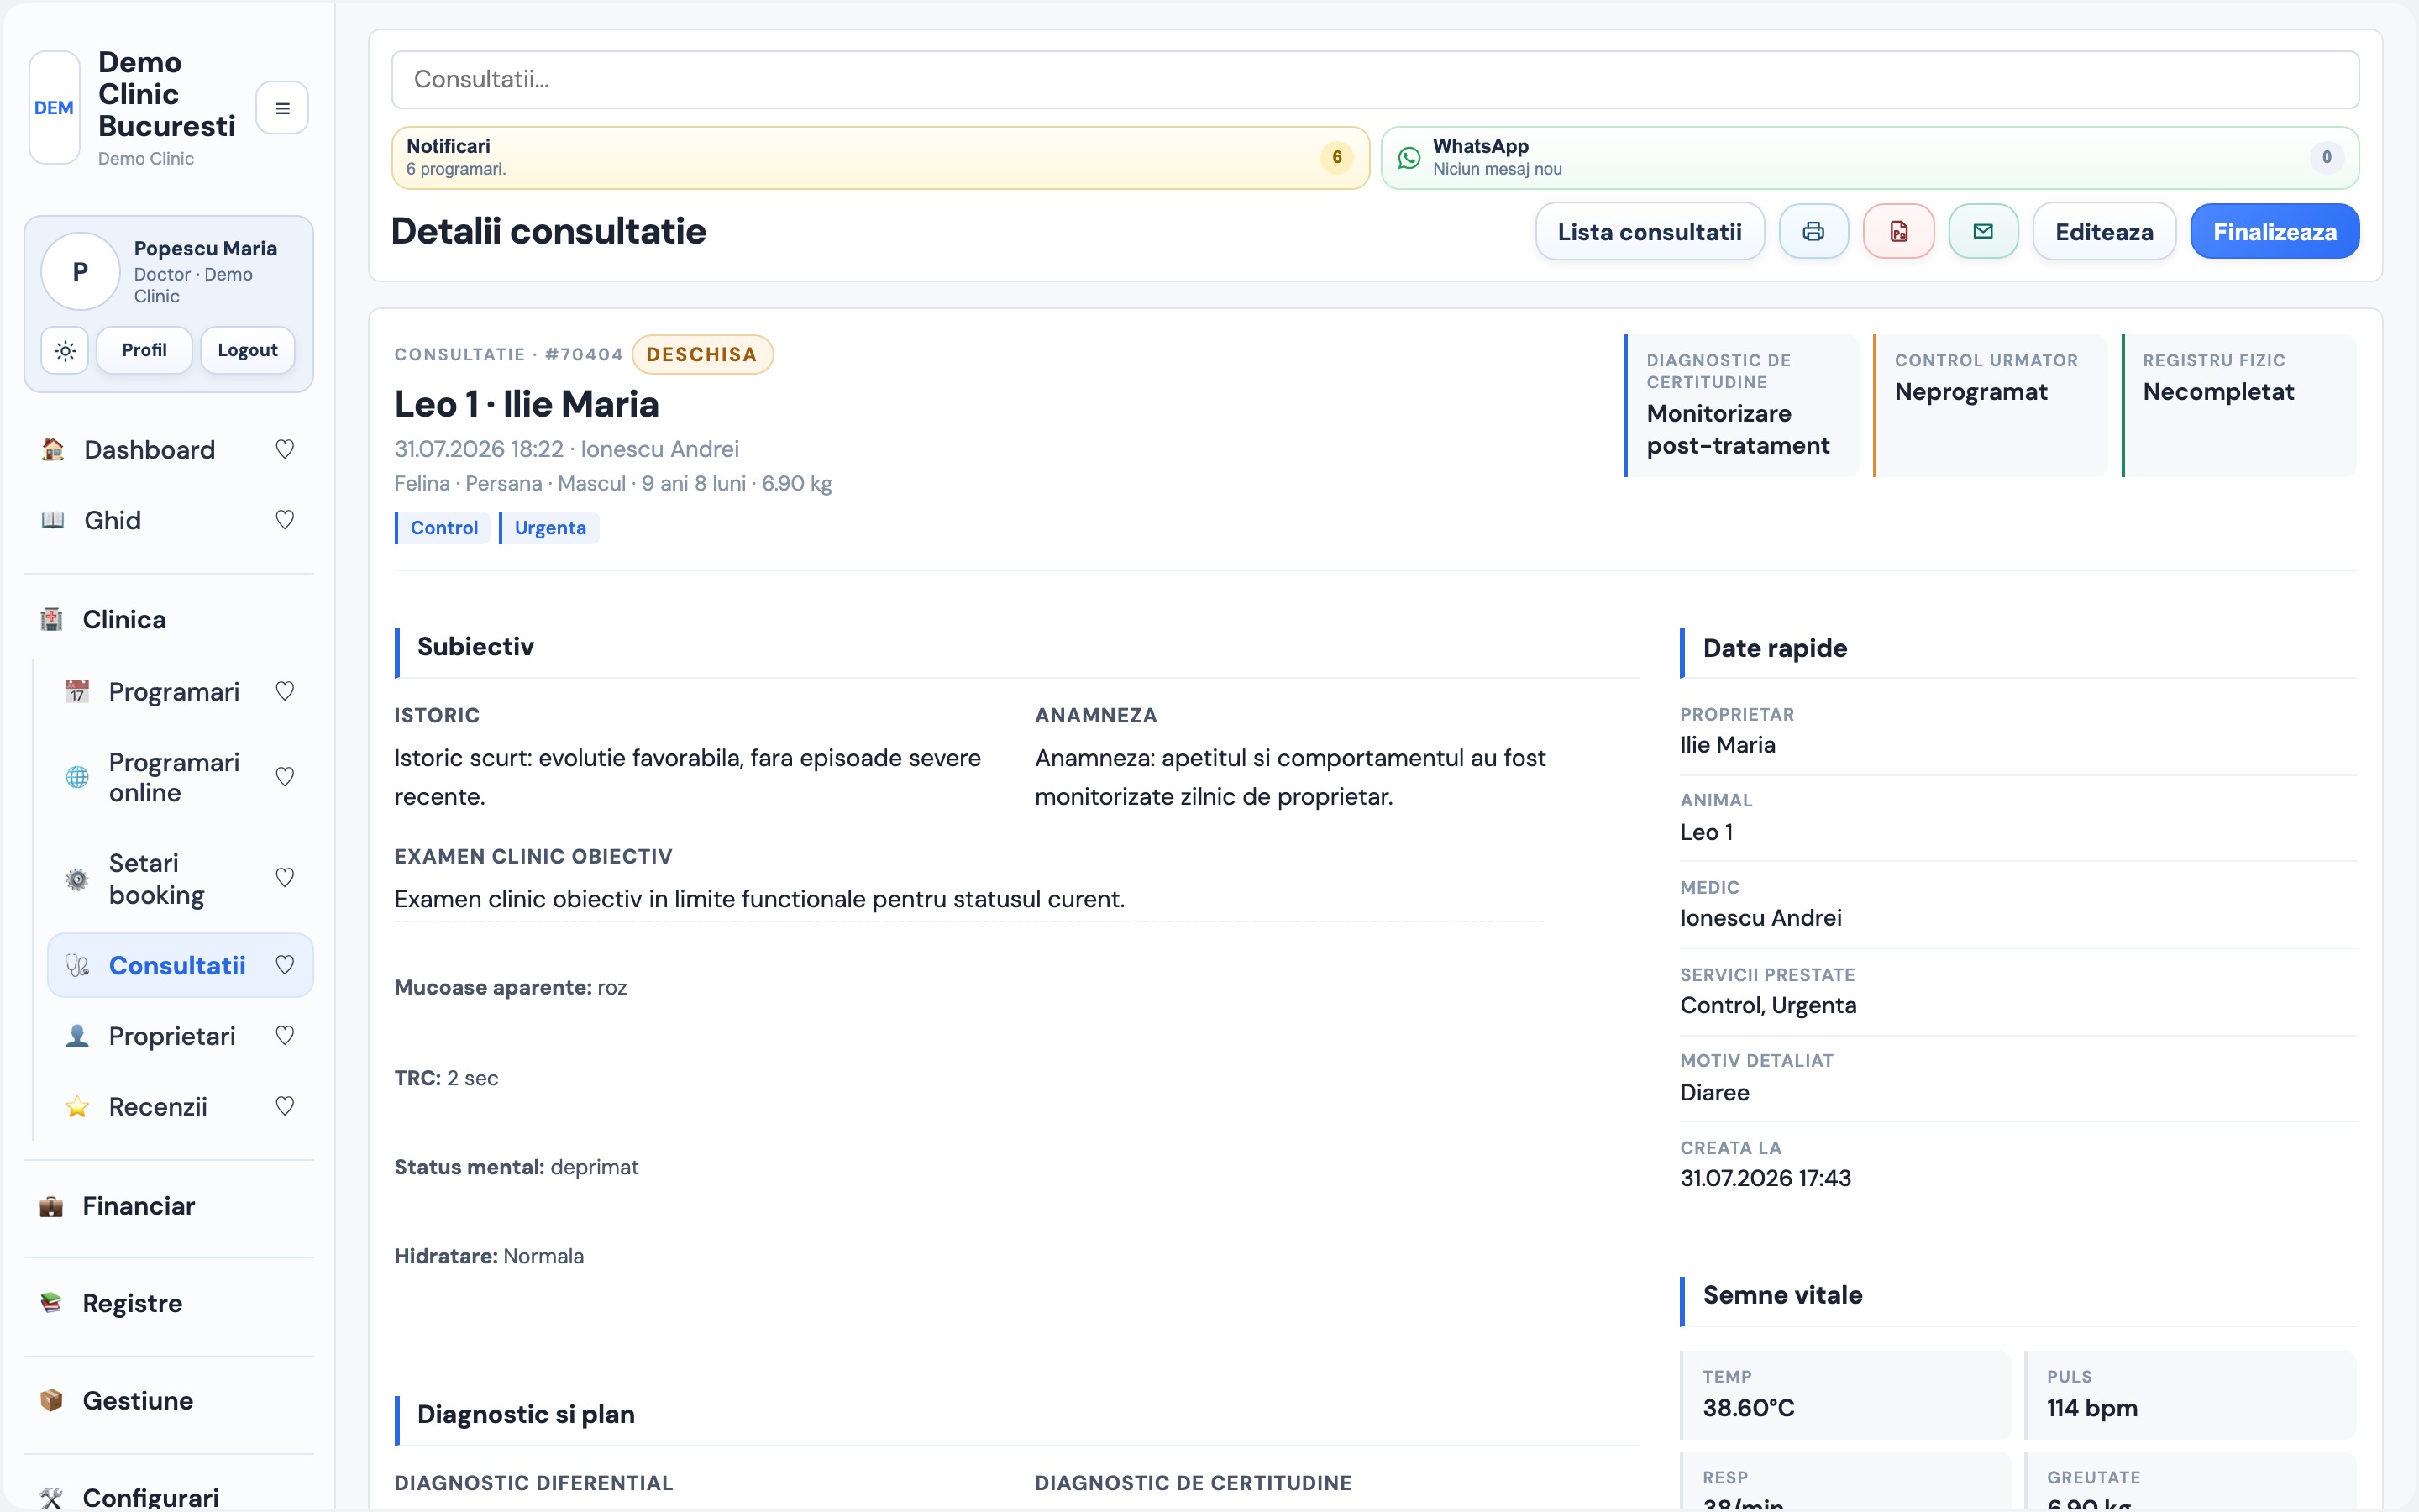Toggle favorite heart next to Consultatii
Screen dimensions: 2419x1512
point(285,965)
